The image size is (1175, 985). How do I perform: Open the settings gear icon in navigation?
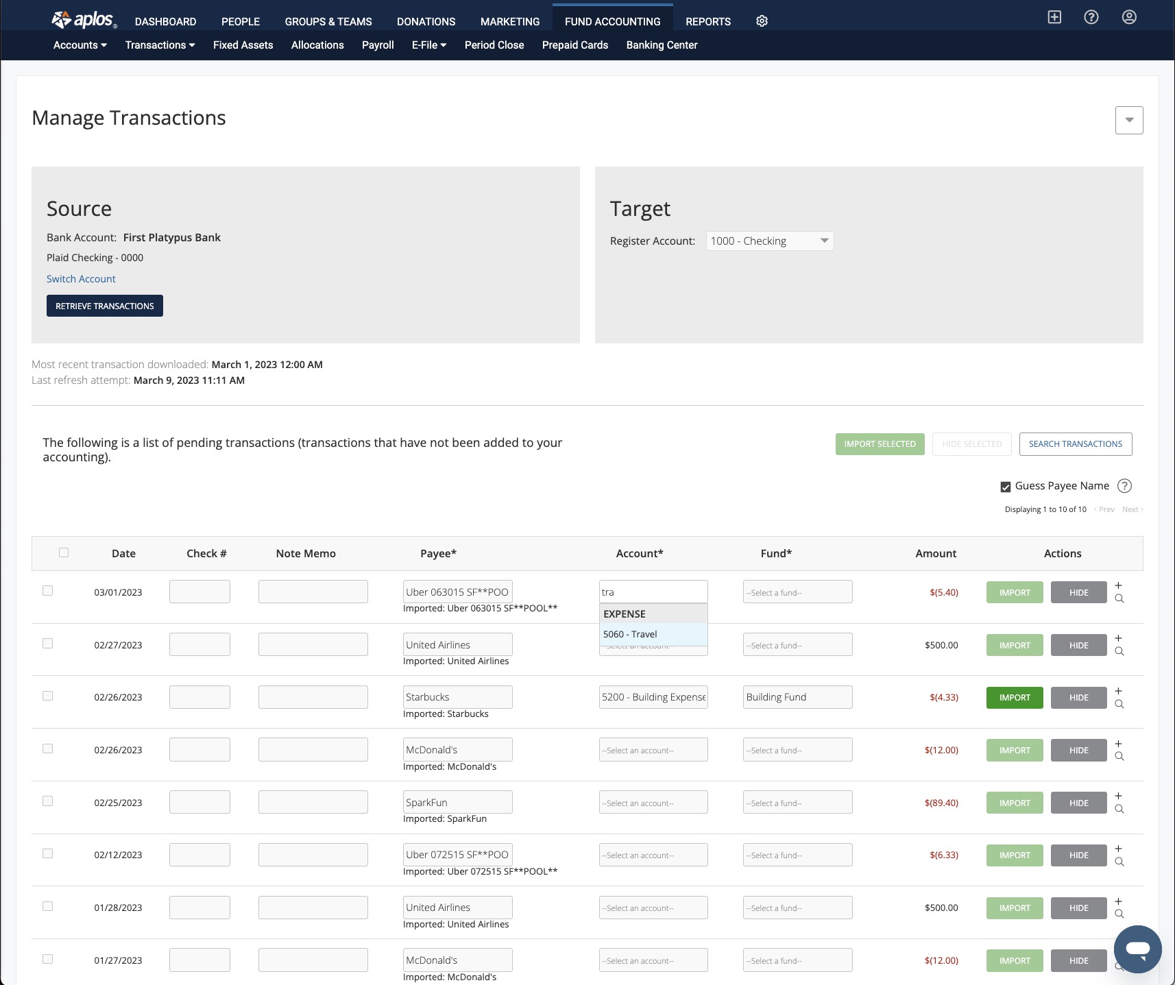pyautogui.click(x=762, y=21)
